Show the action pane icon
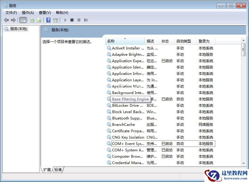 (x=56, y=20)
